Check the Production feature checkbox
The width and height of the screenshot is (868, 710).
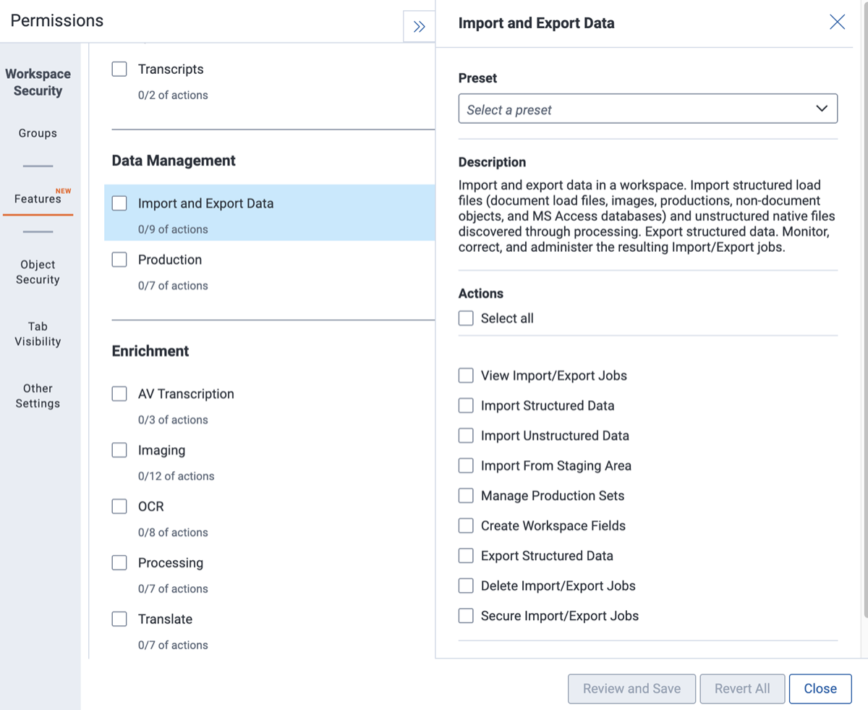point(119,260)
